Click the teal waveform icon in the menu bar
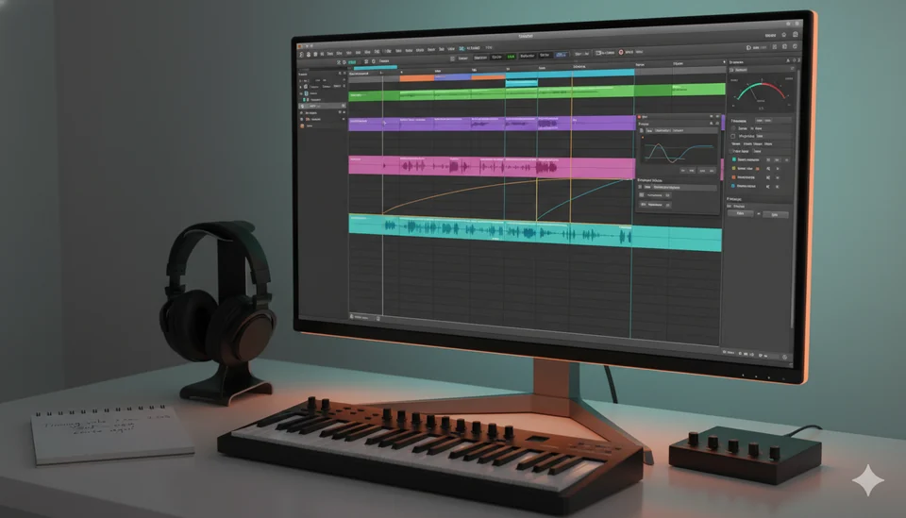Screen dimensions: 906x518 pos(461,48)
